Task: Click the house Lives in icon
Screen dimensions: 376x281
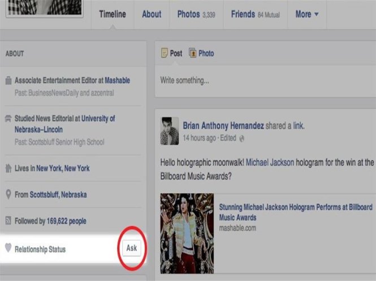Action: (x=8, y=168)
